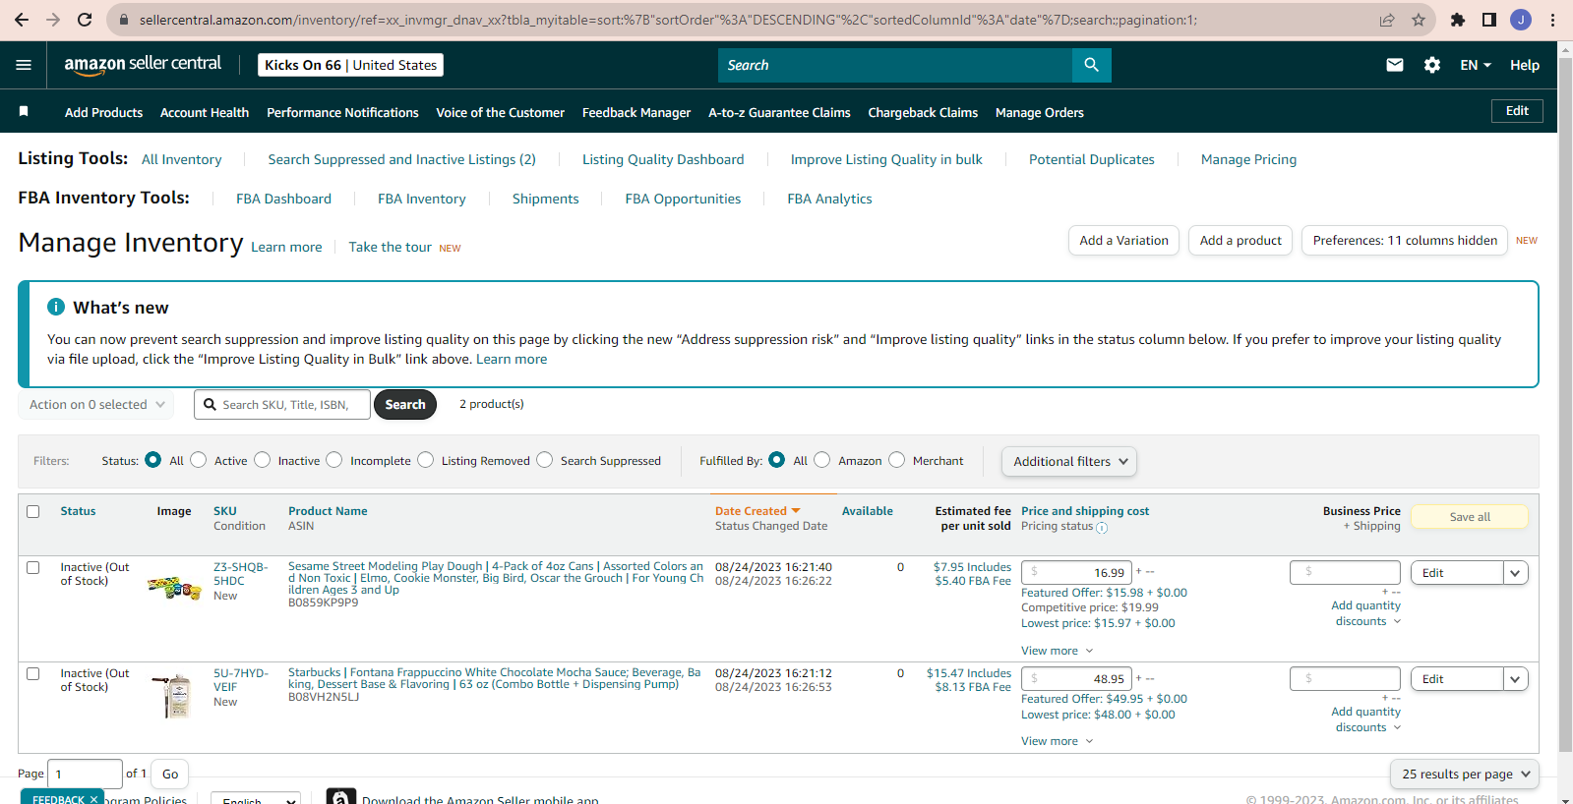Open Edit dropdown arrow for Sesame Street row
This screenshot has height=804, width=1573.
(1516, 573)
